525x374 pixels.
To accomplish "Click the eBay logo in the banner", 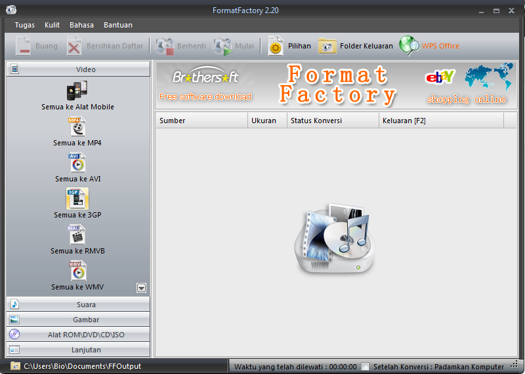I will point(440,77).
